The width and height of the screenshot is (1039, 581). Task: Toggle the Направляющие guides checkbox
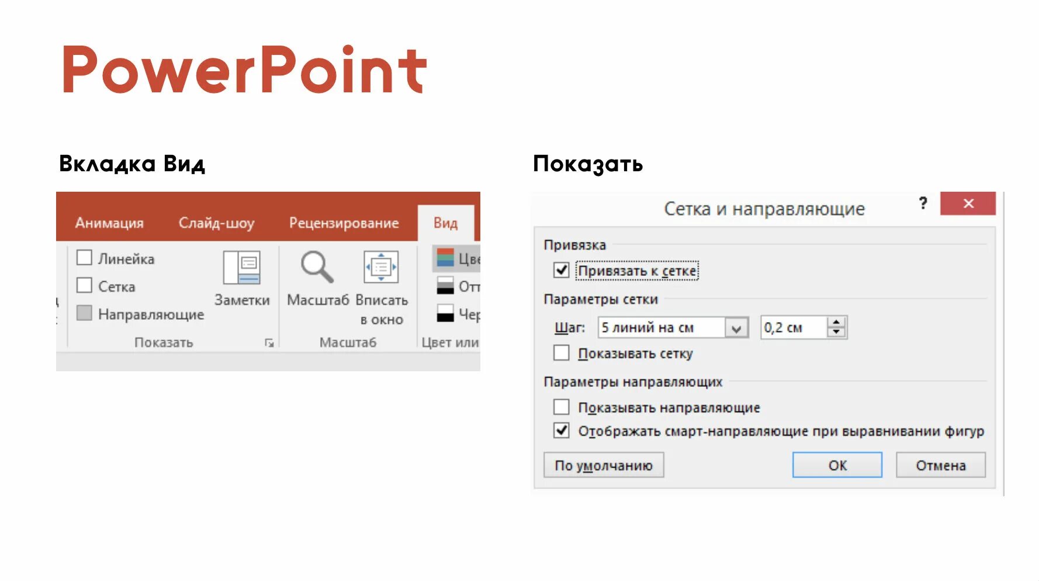[84, 313]
